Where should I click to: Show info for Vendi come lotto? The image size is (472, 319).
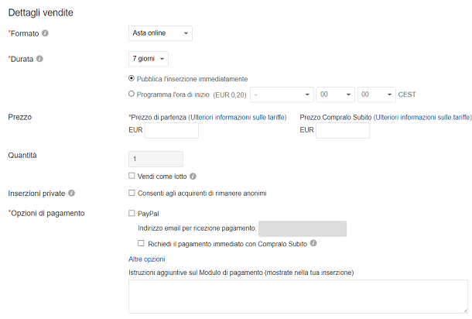[x=193, y=177]
